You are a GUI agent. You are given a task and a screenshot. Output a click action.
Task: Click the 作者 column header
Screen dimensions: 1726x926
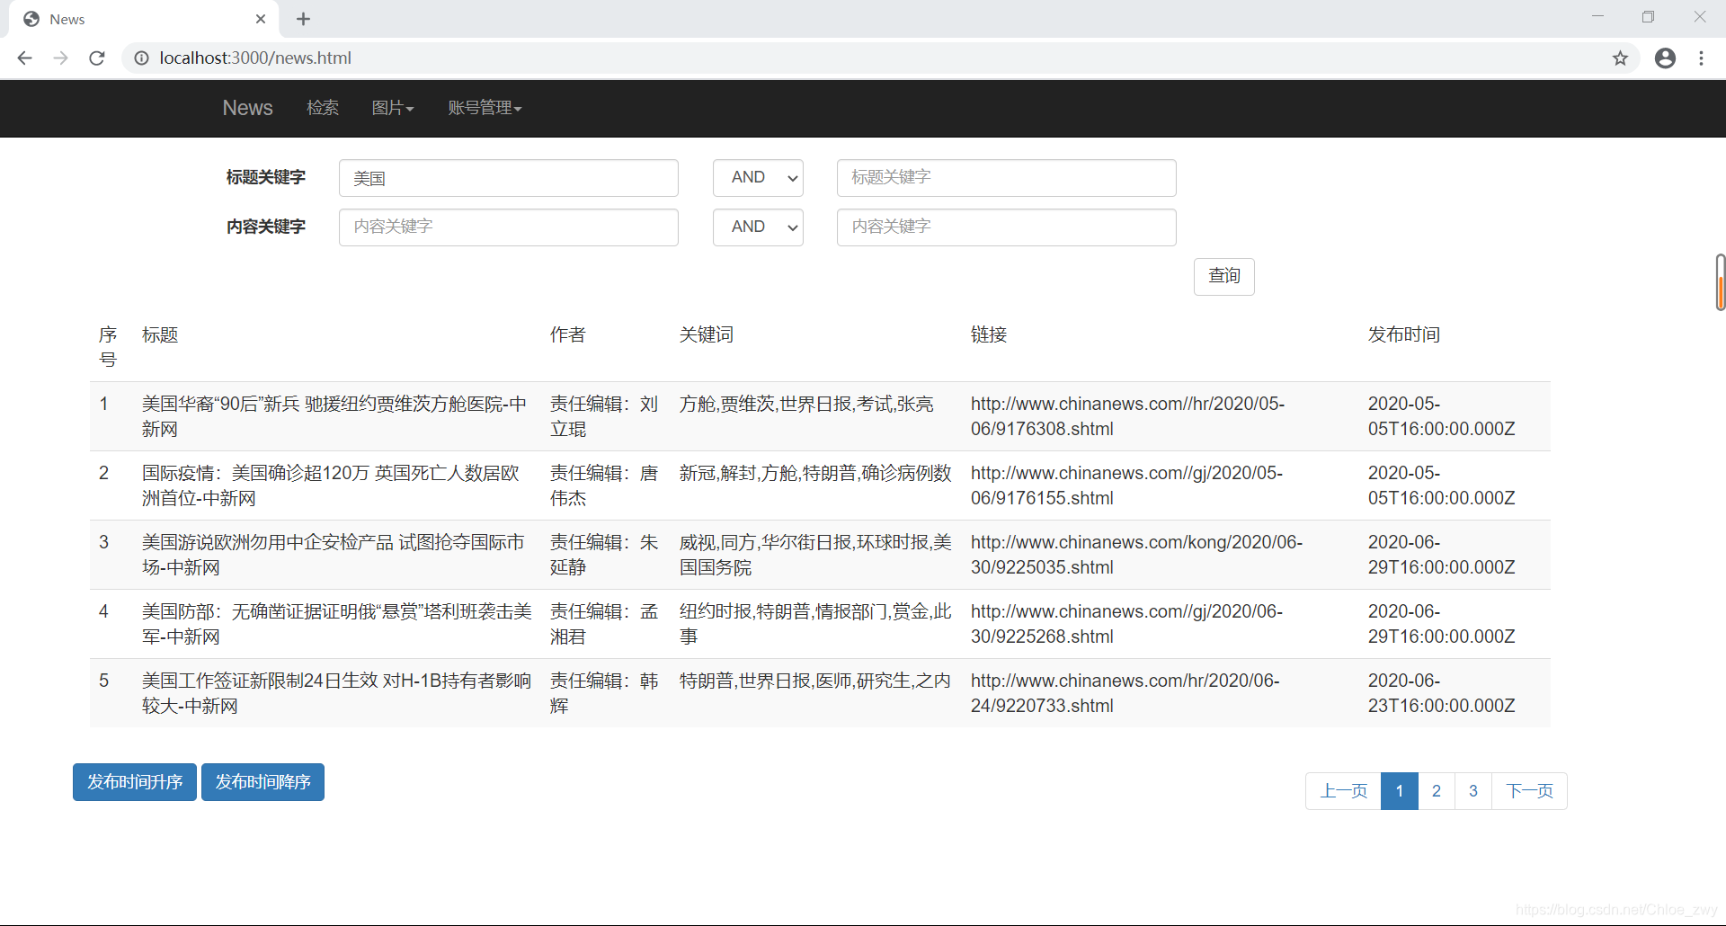coord(568,334)
